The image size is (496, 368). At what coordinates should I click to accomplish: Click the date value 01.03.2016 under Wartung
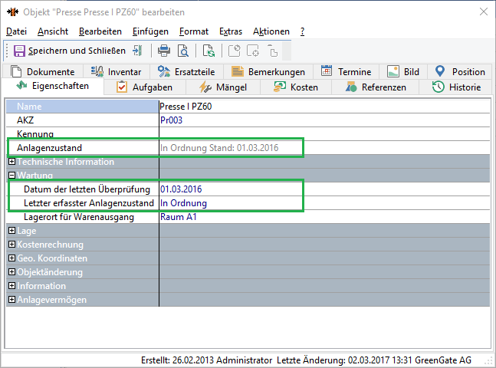(x=181, y=189)
